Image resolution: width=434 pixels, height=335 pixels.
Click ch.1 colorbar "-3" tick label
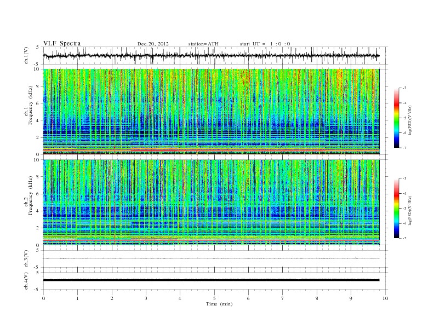[x=404, y=88]
